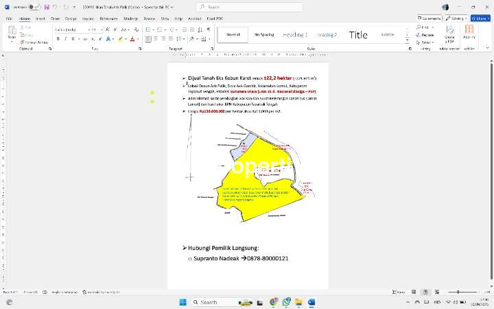Expand the Find dropdown arrow
The image size is (494, 309).
click(432, 27)
